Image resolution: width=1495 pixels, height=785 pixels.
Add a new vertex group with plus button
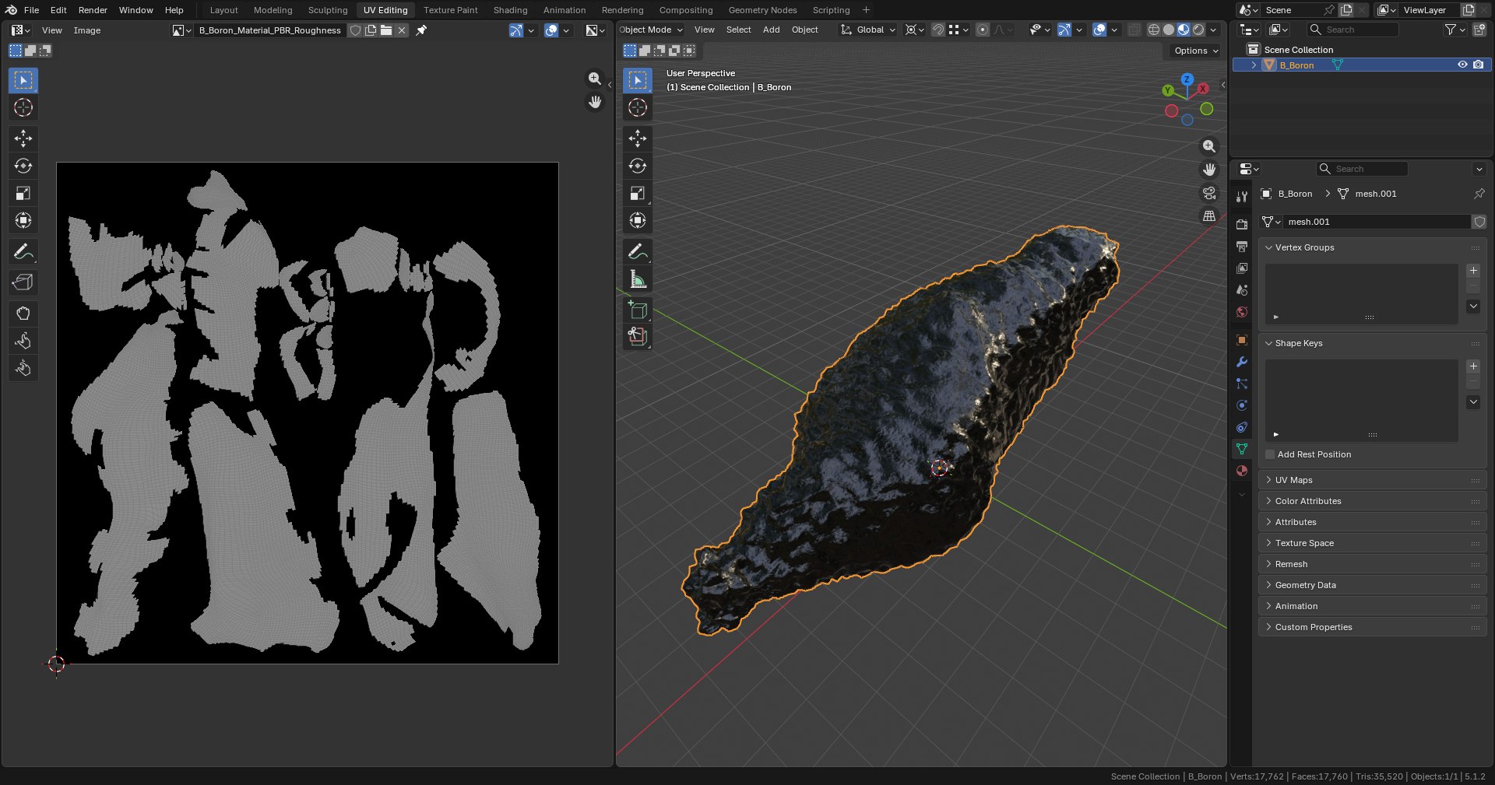pos(1473,271)
